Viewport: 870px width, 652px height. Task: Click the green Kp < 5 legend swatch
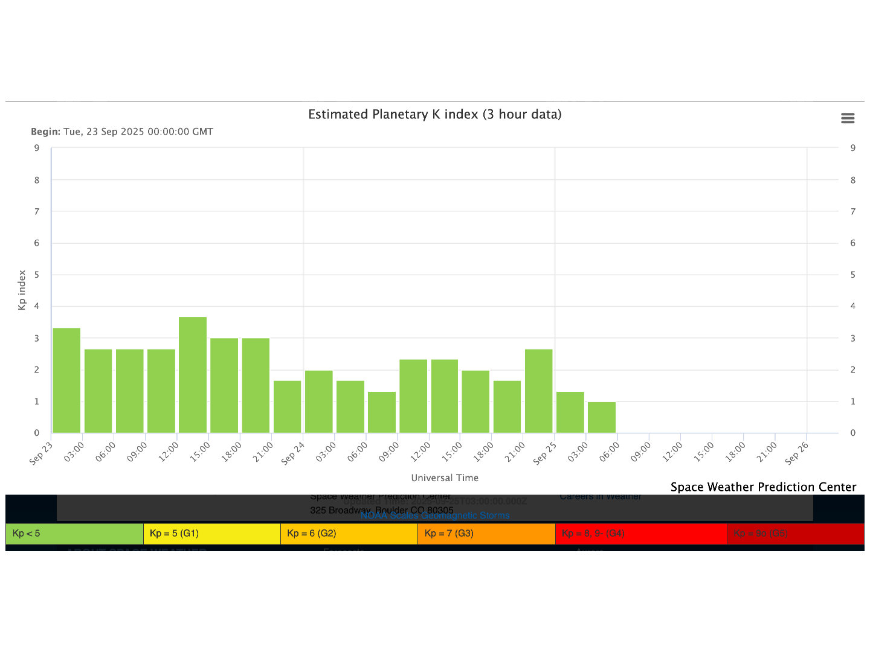pyautogui.click(x=74, y=534)
